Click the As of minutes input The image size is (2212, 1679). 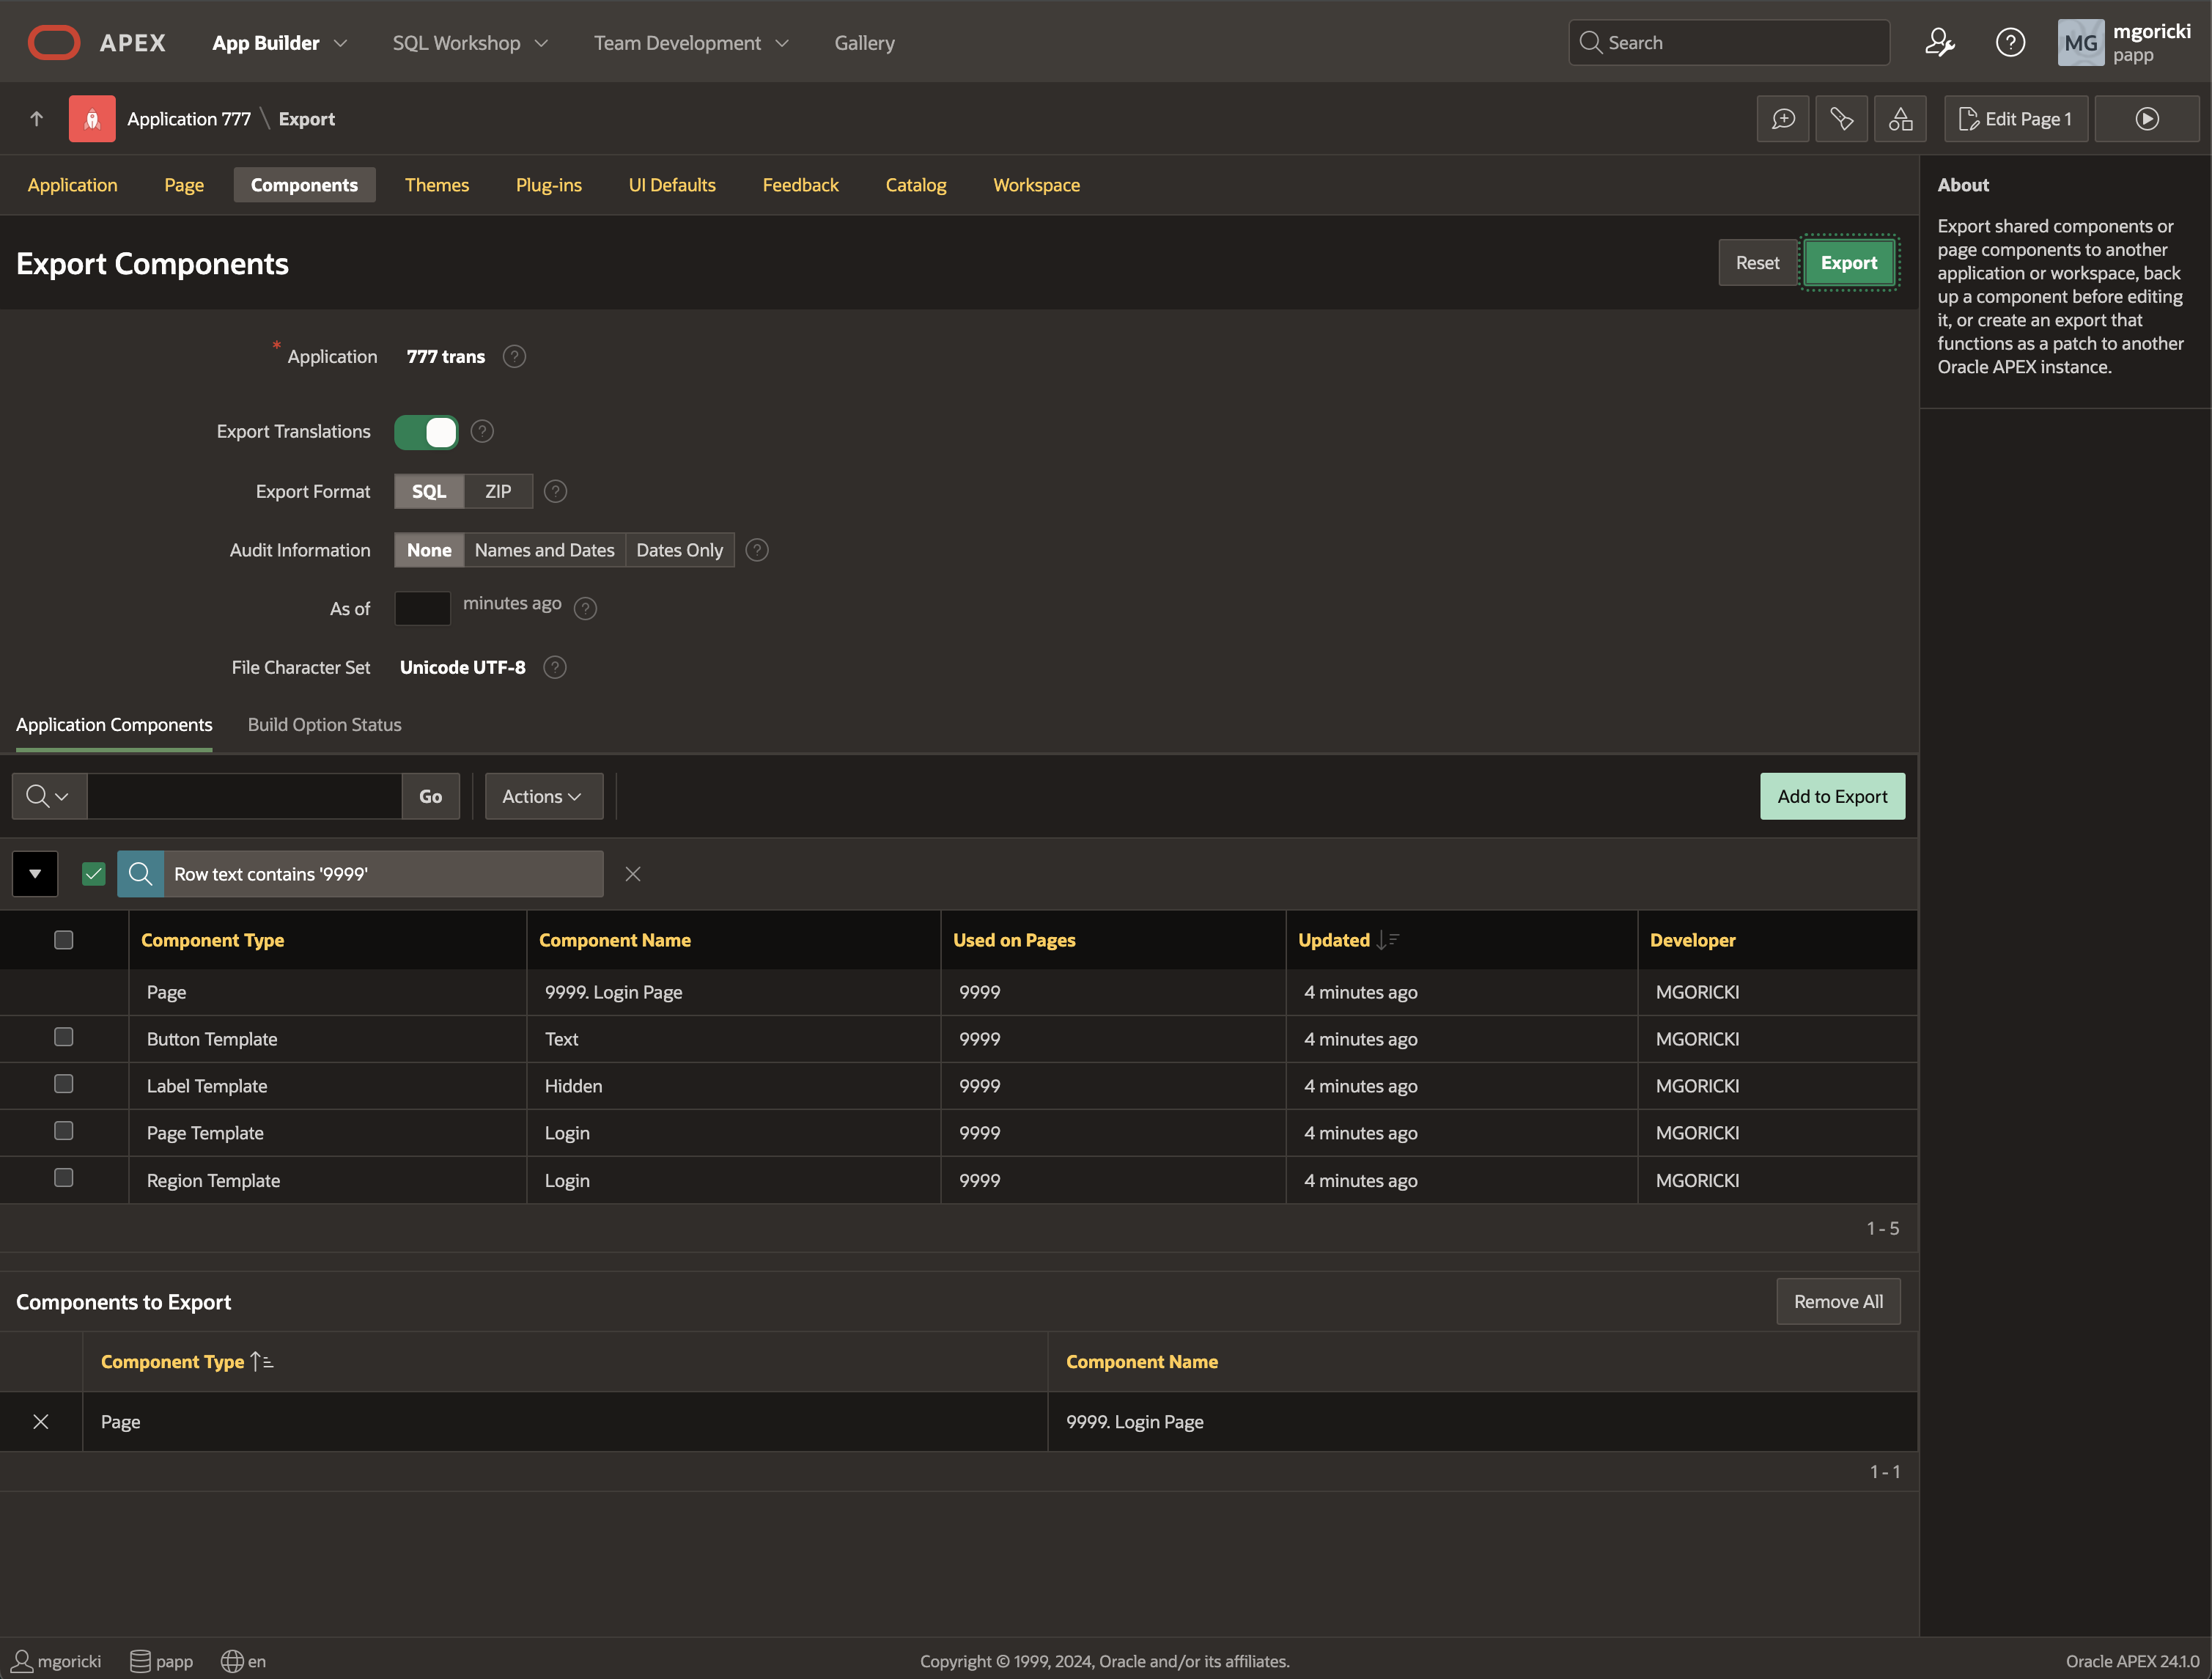click(x=422, y=607)
